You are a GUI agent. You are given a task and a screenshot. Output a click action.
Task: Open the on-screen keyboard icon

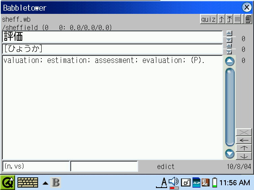[28, 182]
